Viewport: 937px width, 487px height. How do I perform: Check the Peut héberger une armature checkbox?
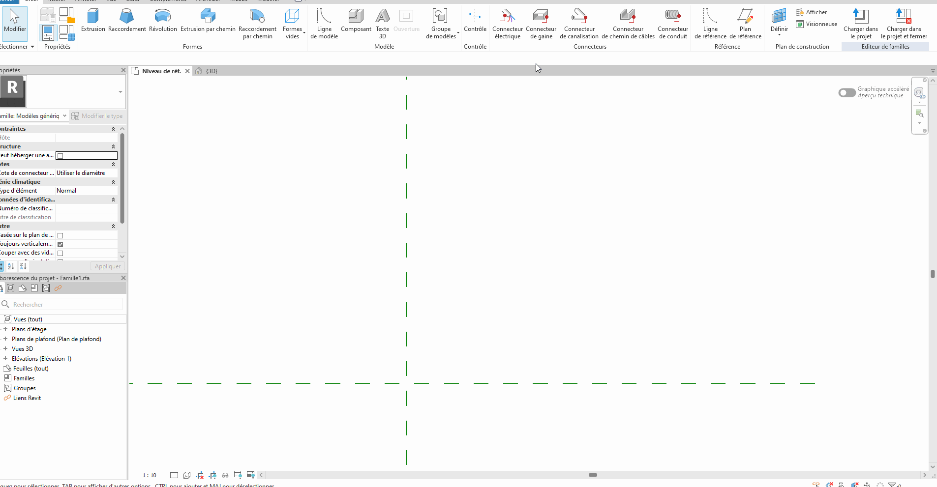tap(60, 156)
